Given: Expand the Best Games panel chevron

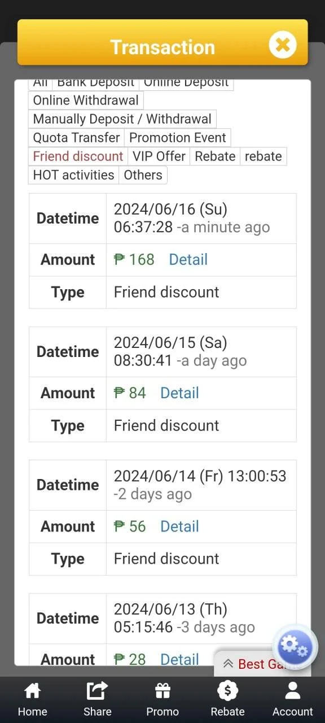Looking at the screenshot, I should point(228,664).
